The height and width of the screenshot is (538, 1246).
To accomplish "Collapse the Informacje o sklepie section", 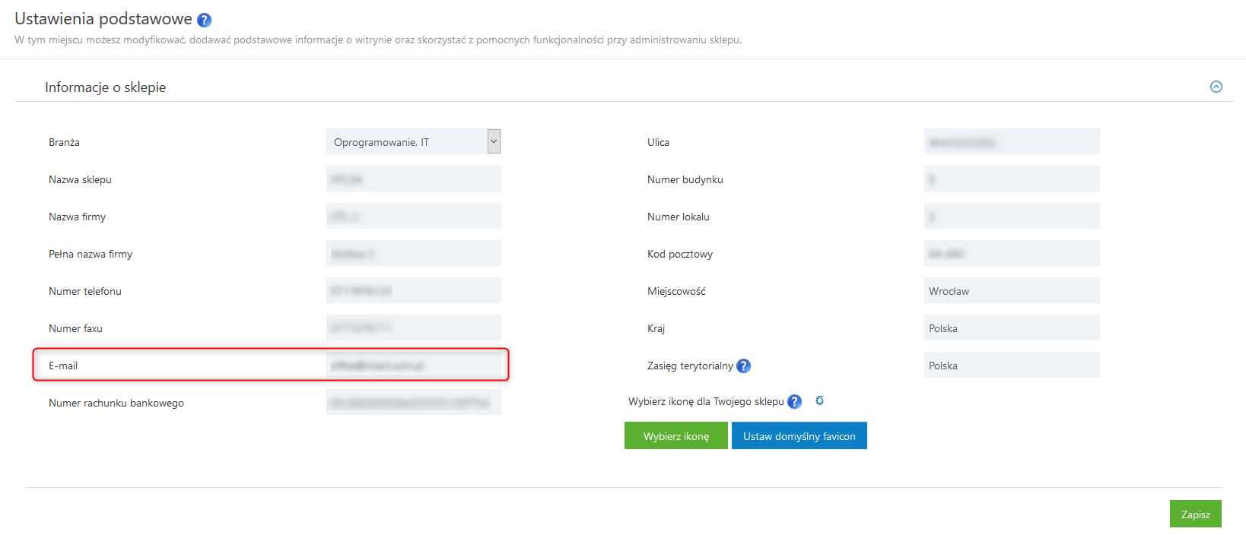I will [x=1216, y=87].
